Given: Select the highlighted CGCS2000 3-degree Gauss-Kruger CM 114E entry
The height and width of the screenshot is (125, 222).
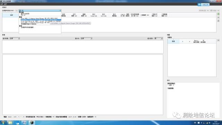Looking at the screenshot, I should (x=41, y=20).
